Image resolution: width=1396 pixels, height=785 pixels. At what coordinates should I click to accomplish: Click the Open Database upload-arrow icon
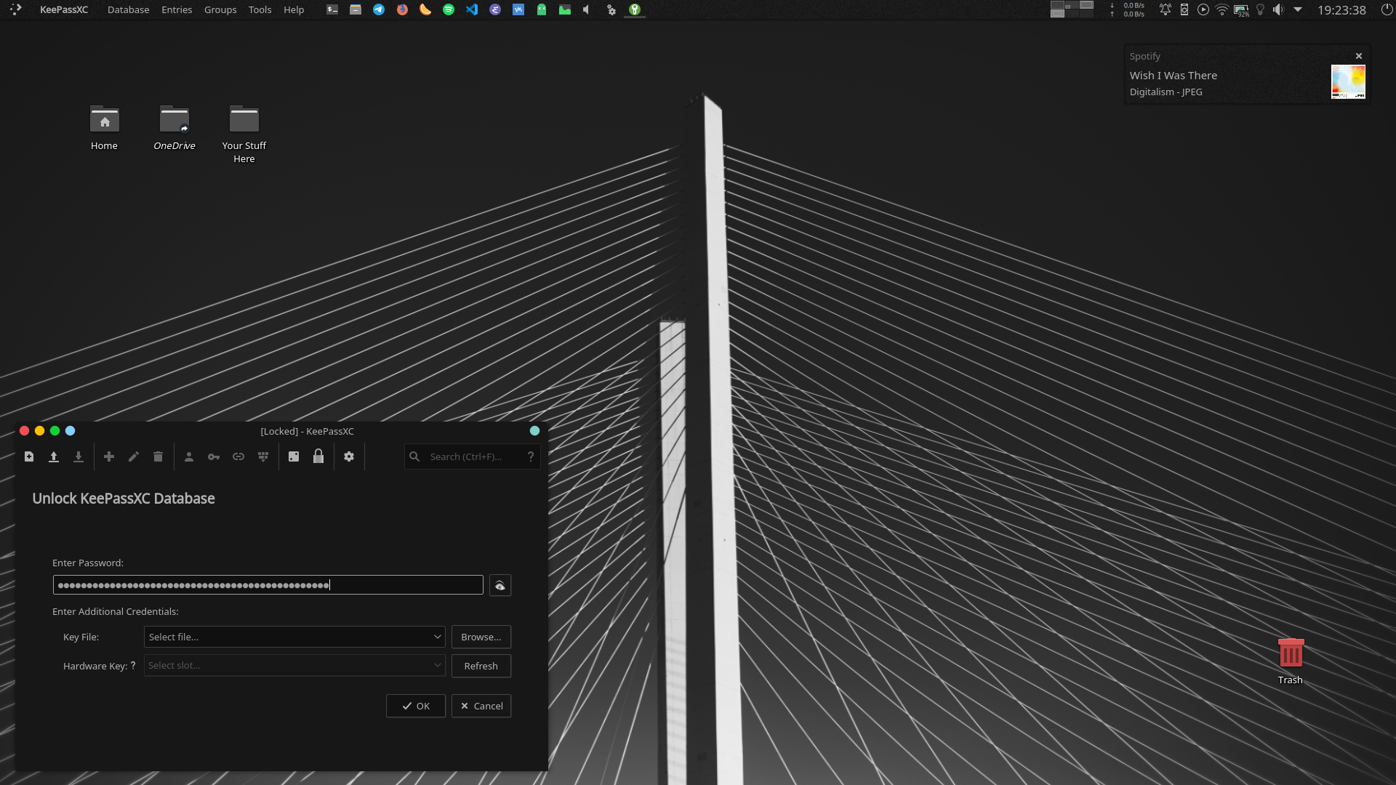point(54,456)
